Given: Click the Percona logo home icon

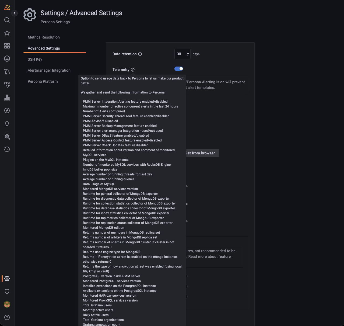Looking at the screenshot, I should tap(7, 7).
